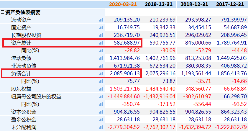Select cell value 209,135.20
248x131 pixels.
tap(127, 20)
